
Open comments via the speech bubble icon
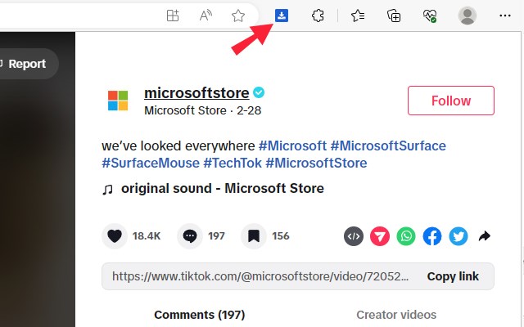coord(190,236)
